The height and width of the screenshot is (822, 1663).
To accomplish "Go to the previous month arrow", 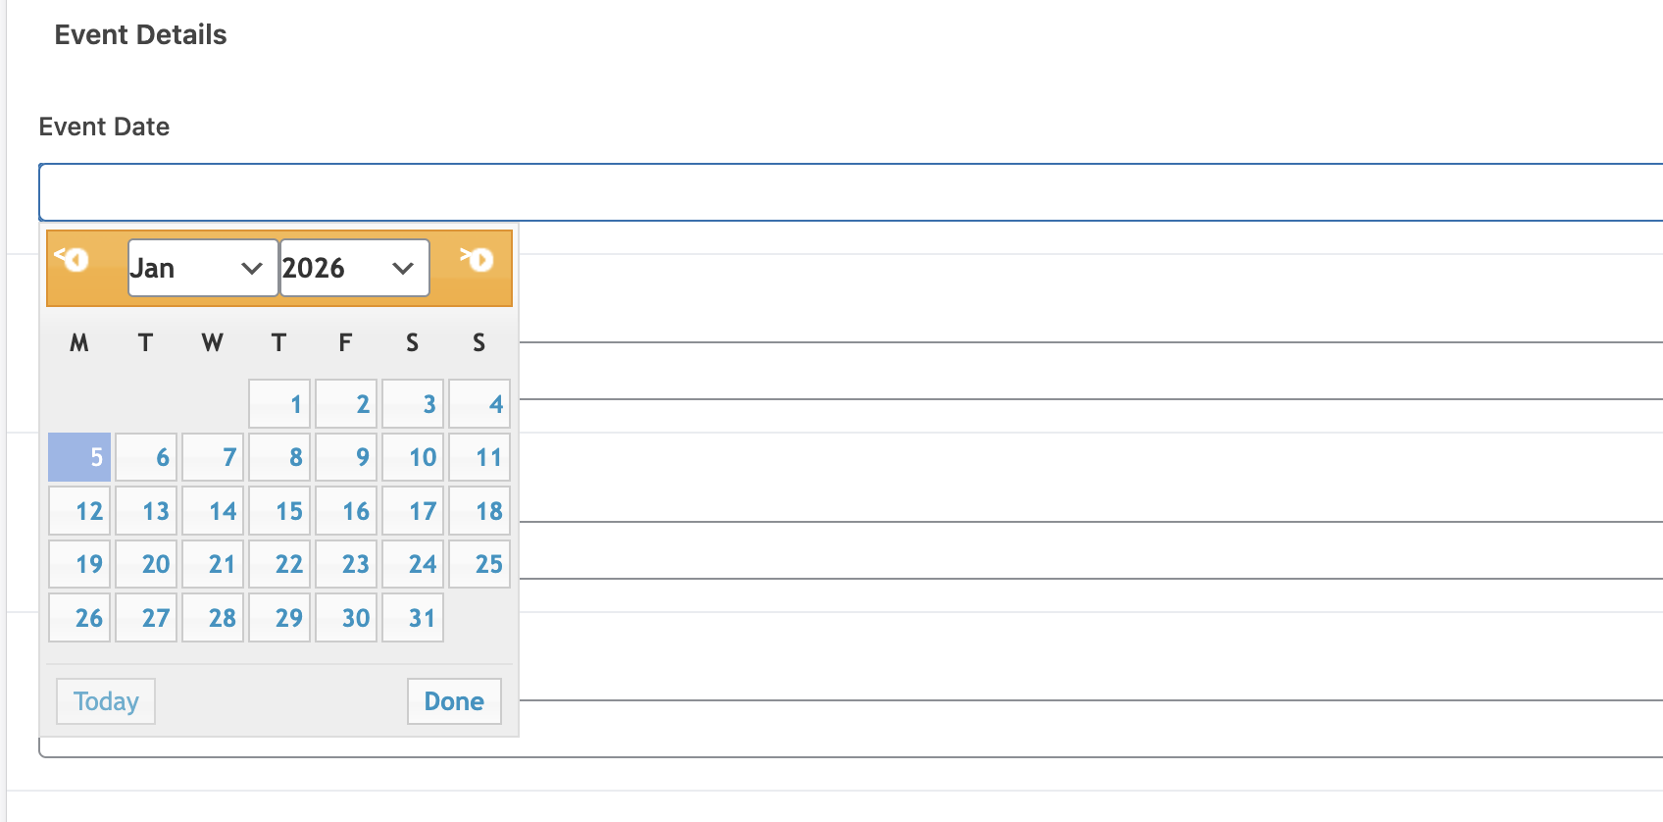I will coord(73,260).
